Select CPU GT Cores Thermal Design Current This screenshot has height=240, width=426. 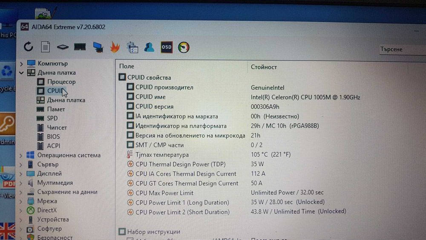[187, 183]
